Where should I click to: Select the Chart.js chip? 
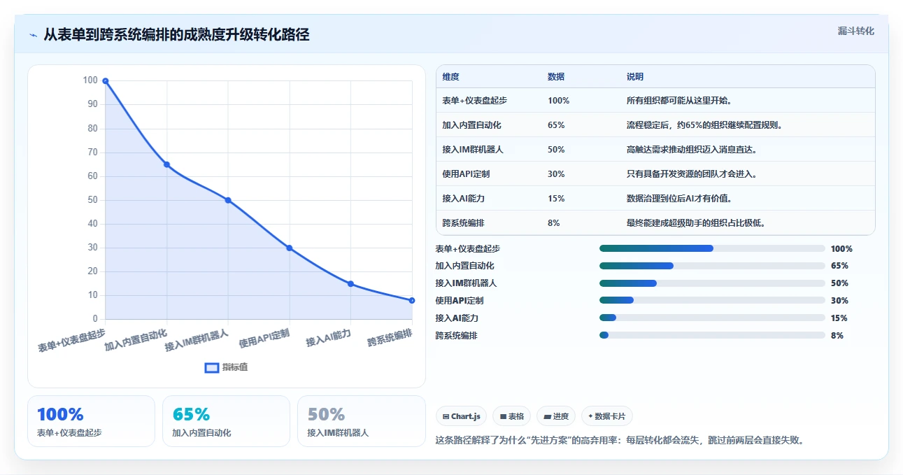(x=461, y=416)
